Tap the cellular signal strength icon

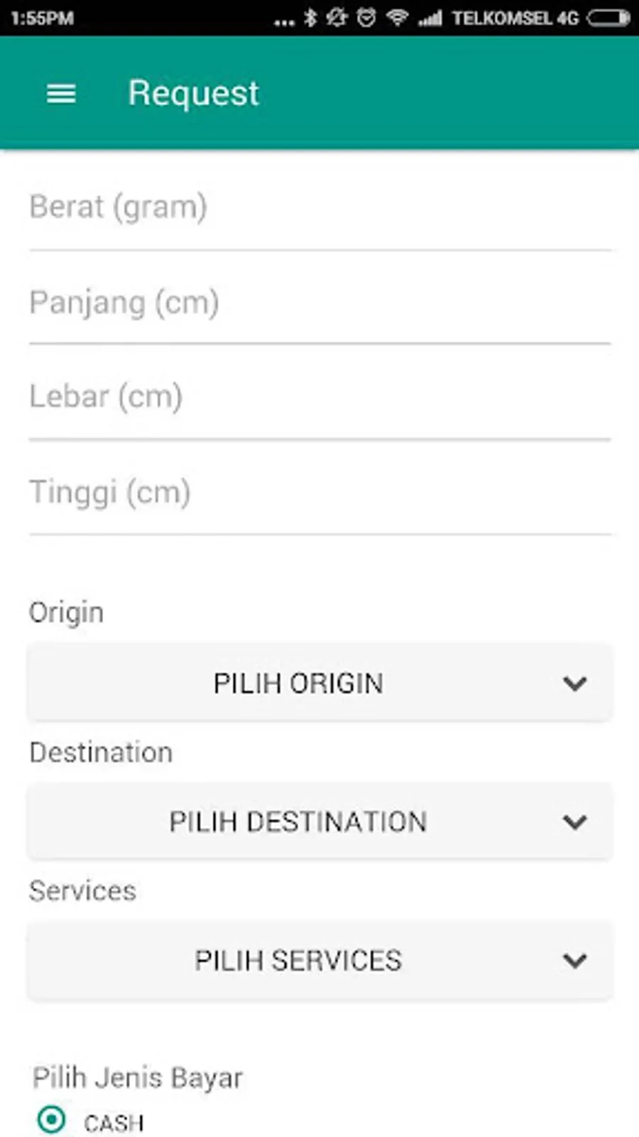click(x=430, y=18)
